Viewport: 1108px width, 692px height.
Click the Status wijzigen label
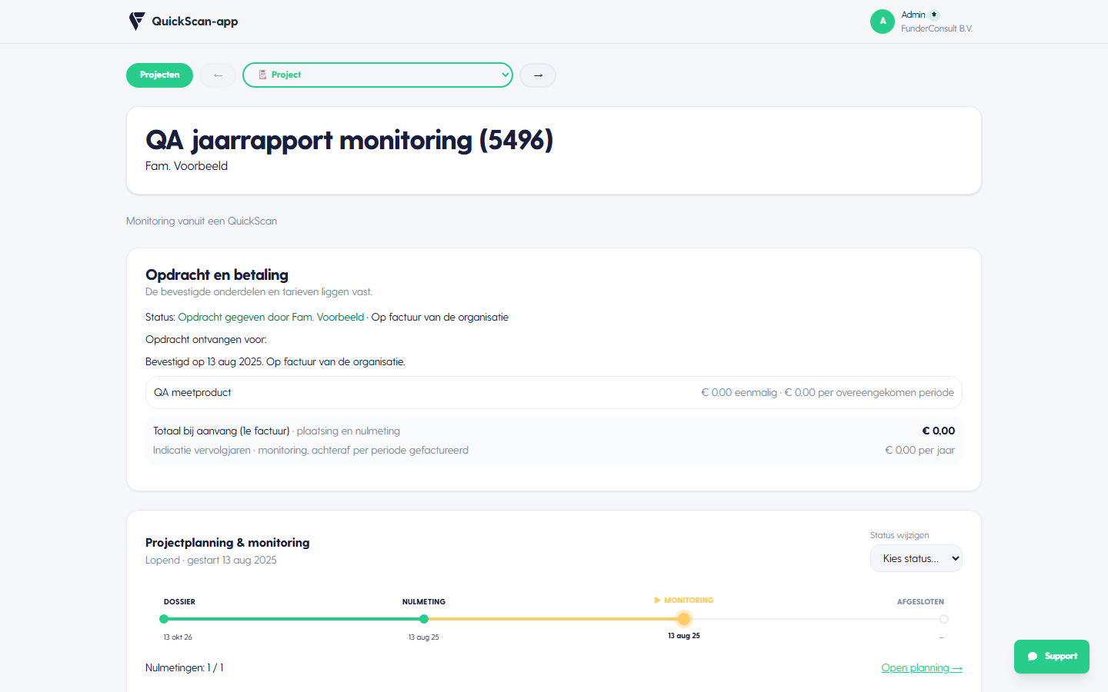[x=899, y=535]
